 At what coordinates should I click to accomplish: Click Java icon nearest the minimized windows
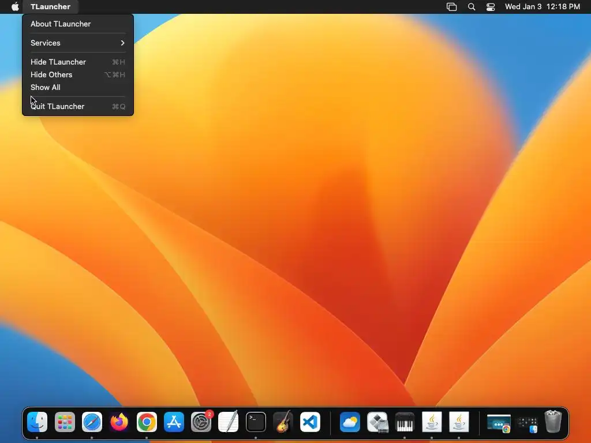tap(459, 422)
